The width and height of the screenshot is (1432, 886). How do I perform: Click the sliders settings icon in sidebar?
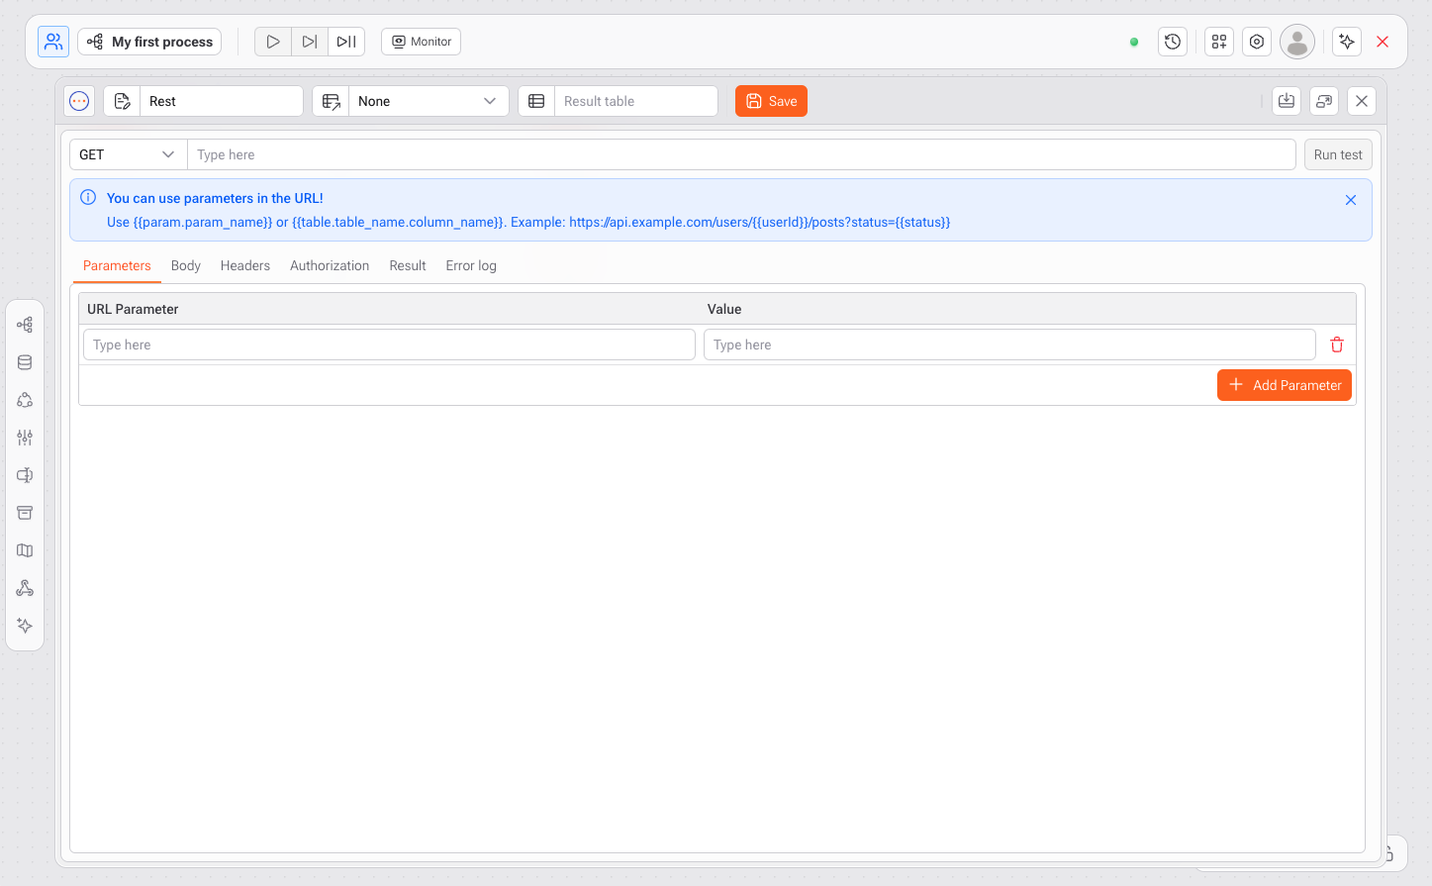(25, 438)
